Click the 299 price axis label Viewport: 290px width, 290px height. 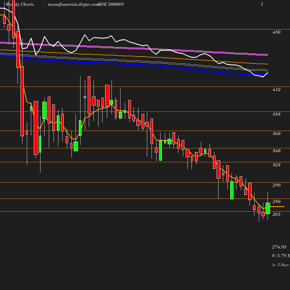pos(276,185)
